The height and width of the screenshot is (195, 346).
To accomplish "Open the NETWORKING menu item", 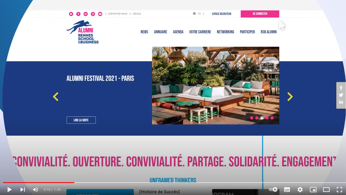I will tap(225, 32).
